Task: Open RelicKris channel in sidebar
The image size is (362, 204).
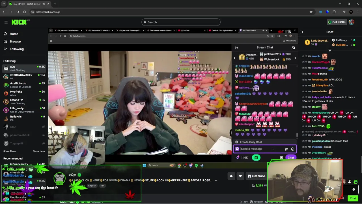Action: [24, 118]
